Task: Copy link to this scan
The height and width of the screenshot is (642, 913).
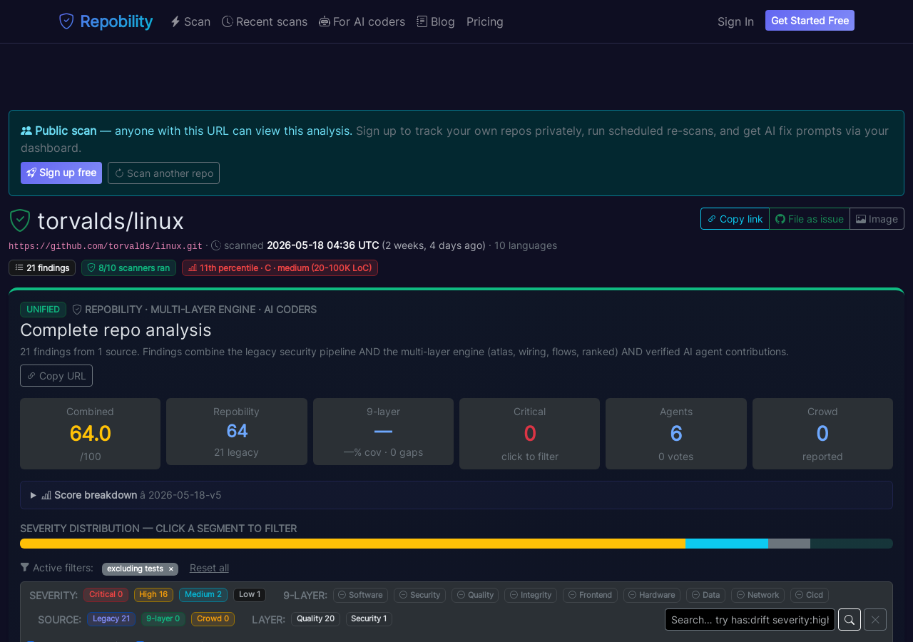Action: click(735, 219)
